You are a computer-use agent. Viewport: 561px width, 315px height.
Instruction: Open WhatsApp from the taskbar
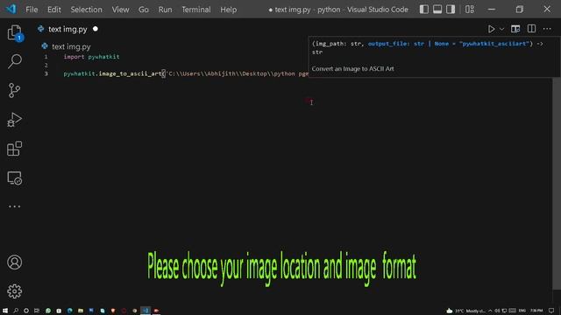tap(48, 311)
